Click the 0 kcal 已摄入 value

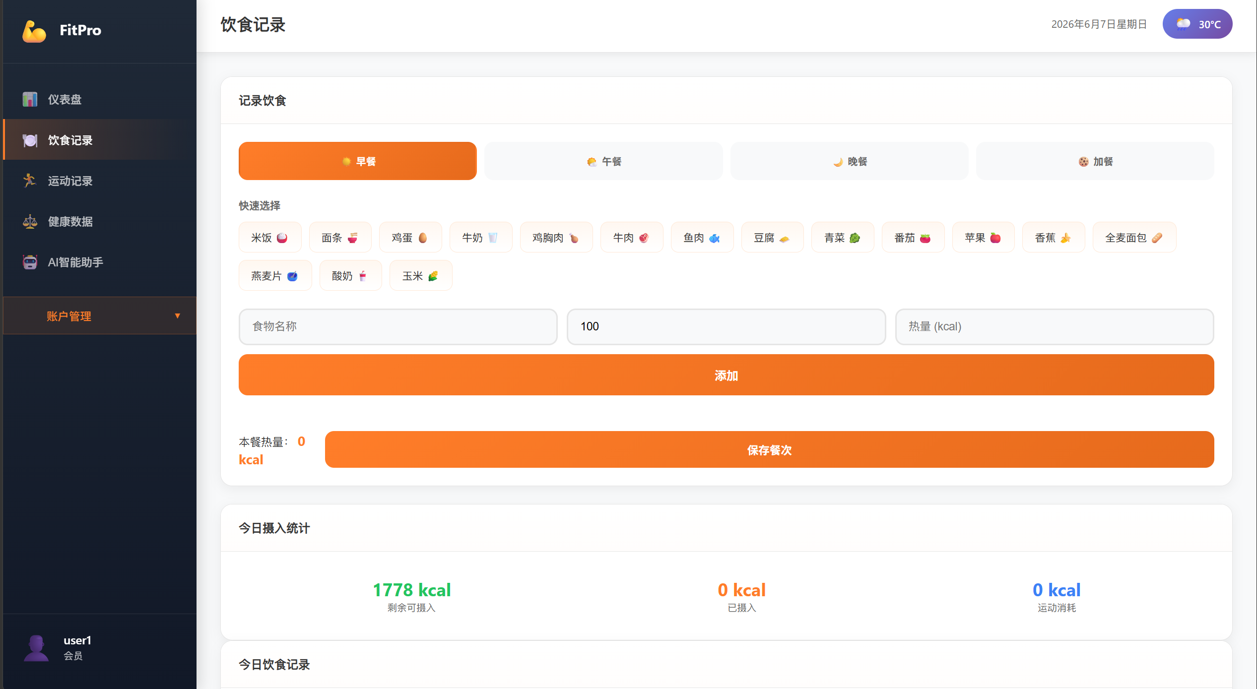(741, 589)
